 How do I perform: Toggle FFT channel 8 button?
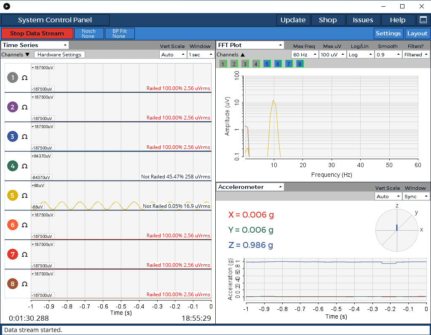300,64
